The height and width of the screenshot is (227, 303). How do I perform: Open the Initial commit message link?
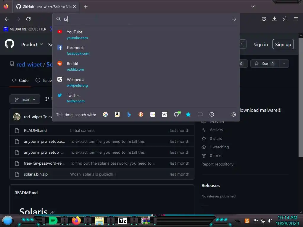82,130
